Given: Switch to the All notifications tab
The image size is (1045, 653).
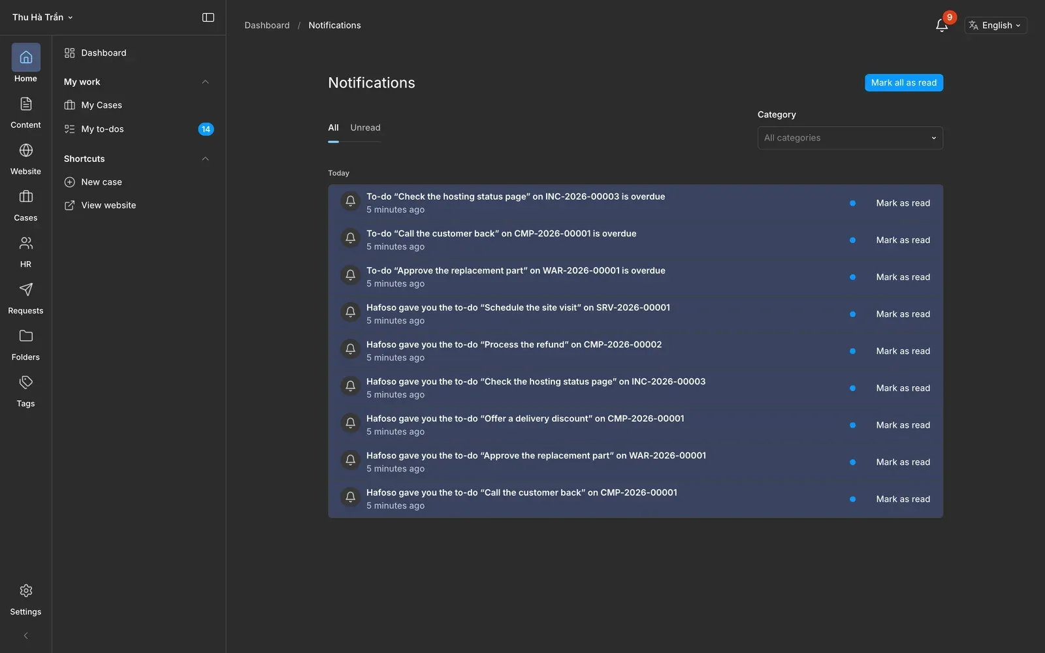Looking at the screenshot, I should (333, 128).
